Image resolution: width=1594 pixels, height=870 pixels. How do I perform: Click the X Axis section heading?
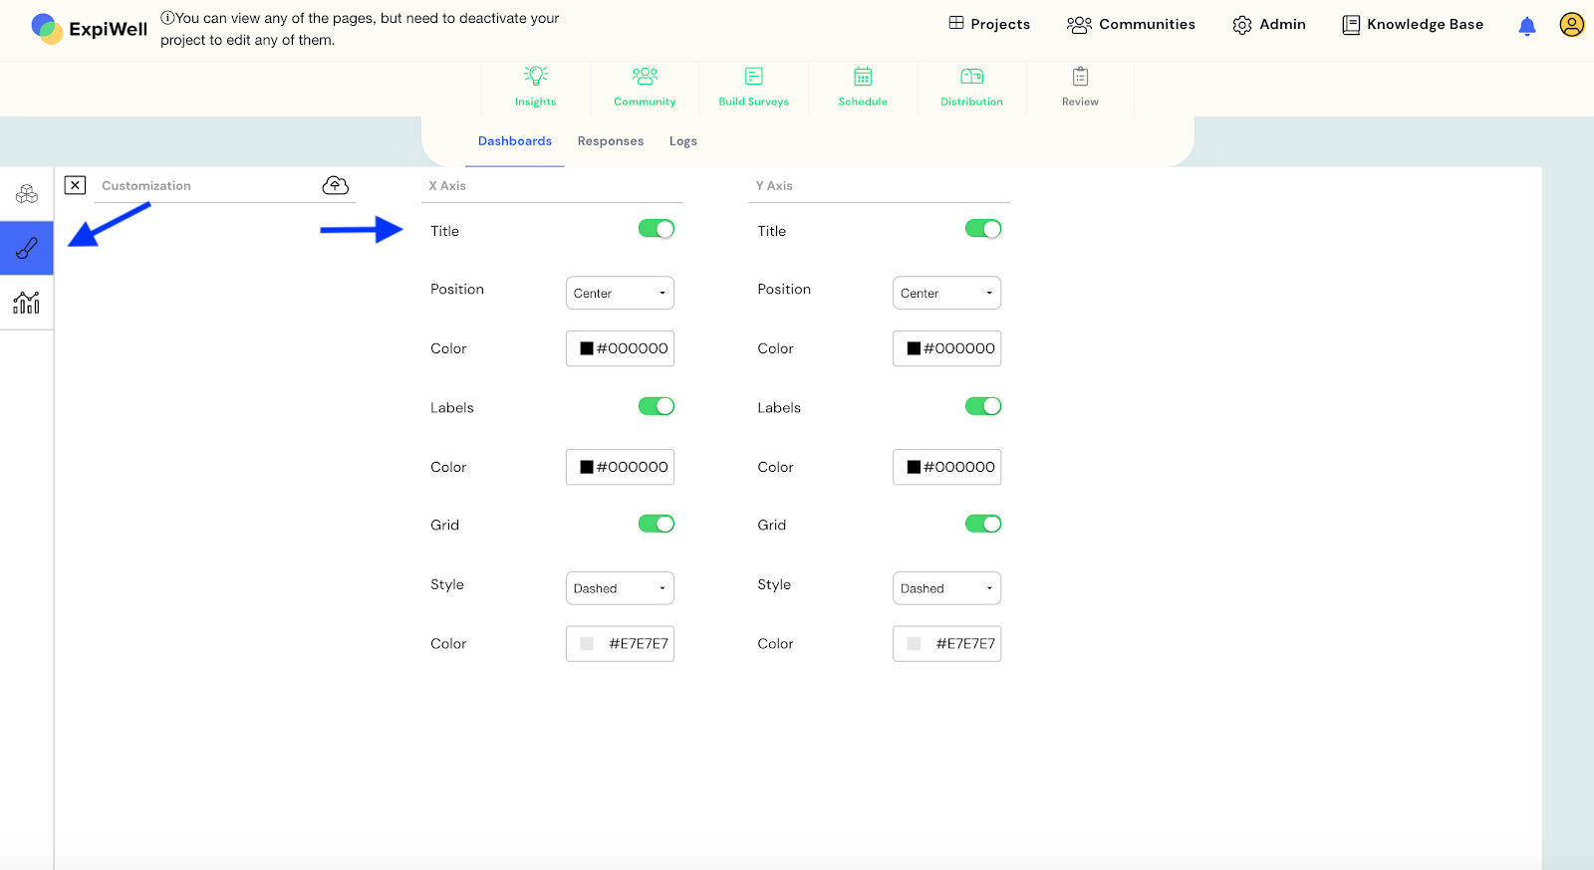(447, 186)
